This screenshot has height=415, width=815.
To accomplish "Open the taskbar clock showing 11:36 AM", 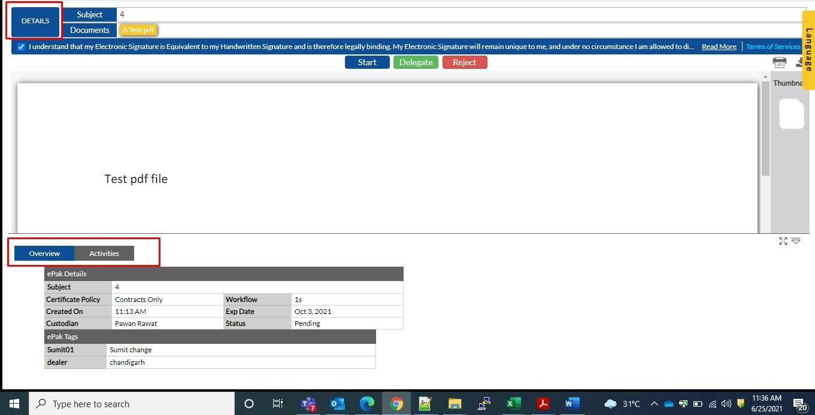I will point(766,404).
